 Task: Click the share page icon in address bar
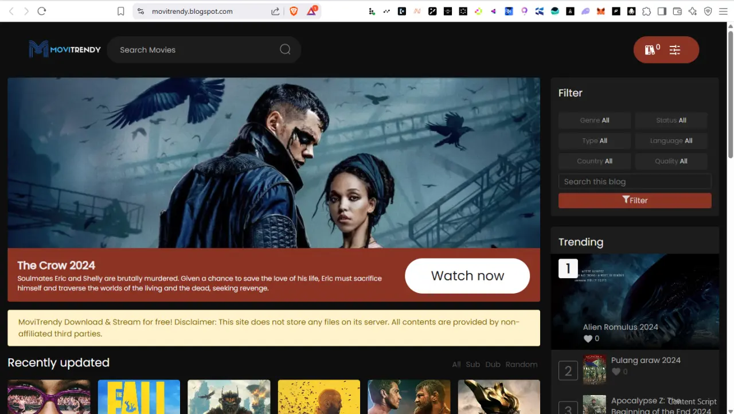tap(275, 11)
